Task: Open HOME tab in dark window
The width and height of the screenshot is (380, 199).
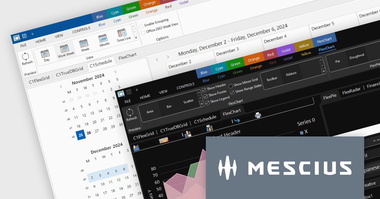Action: click(x=145, y=97)
